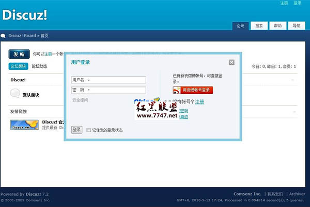Viewport: 310px width, 207px height.
Task: Close the 用户登录 login dialog
Action: click(231, 62)
